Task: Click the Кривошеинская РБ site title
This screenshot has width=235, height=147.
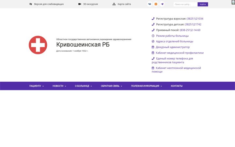Action: click(x=83, y=44)
